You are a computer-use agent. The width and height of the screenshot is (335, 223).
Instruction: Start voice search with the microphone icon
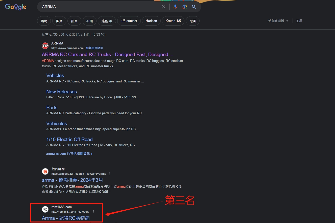coord(175,7)
